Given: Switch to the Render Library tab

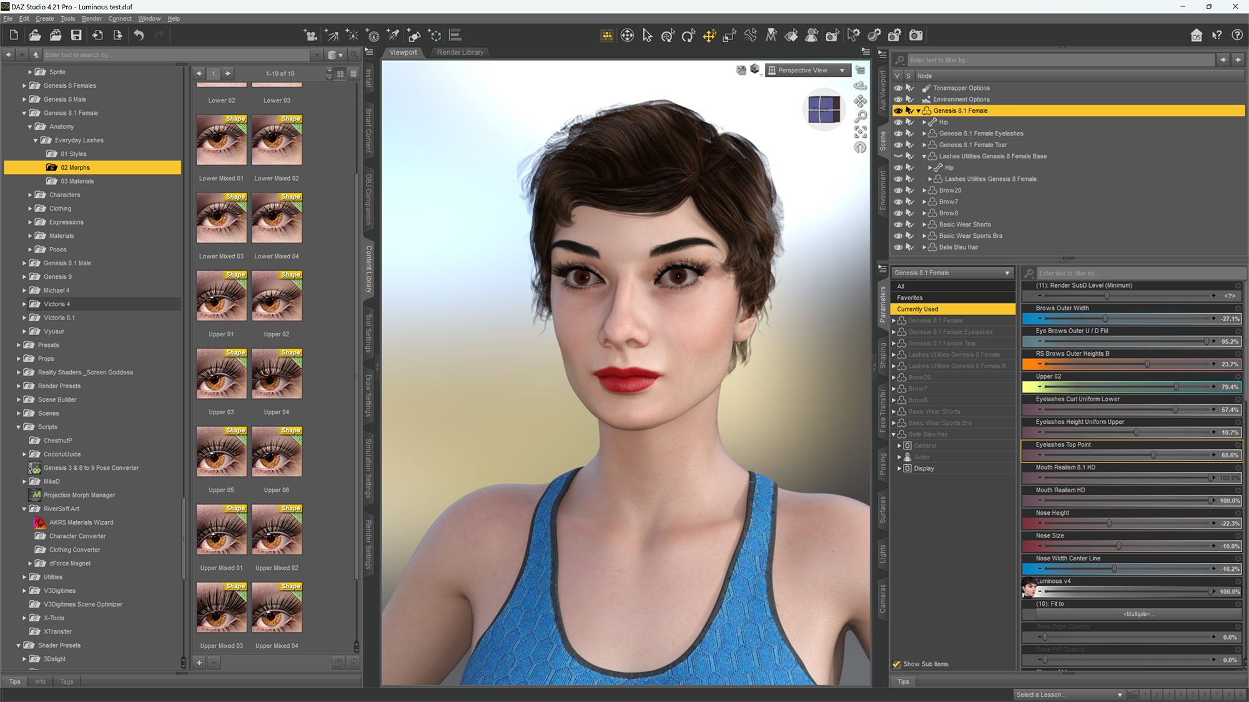Looking at the screenshot, I should [460, 52].
